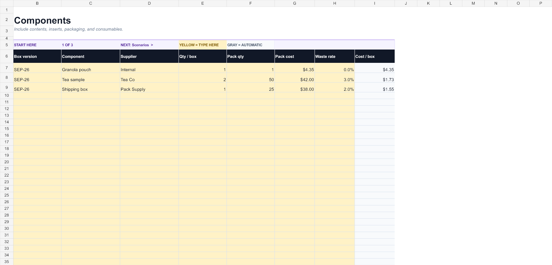Image resolution: width=552 pixels, height=265 pixels.
Task: Click the SEP-26 cell in Granola pouch row
Action: coord(37,68)
